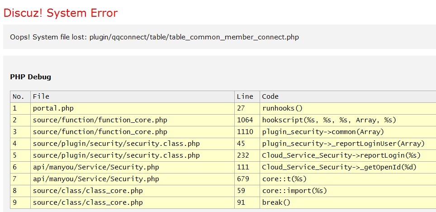
Task: Click row number 9 cell
Action: [20, 202]
